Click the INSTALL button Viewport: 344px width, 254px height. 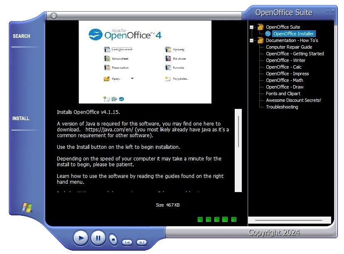point(20,118)
